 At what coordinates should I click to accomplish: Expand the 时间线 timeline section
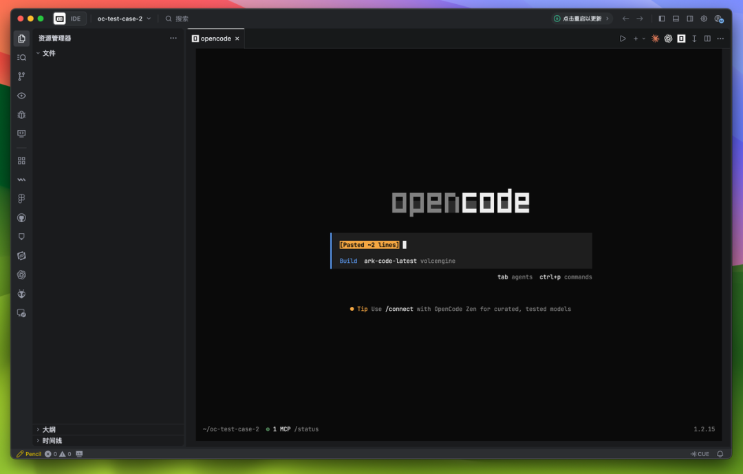coord(52,441)
